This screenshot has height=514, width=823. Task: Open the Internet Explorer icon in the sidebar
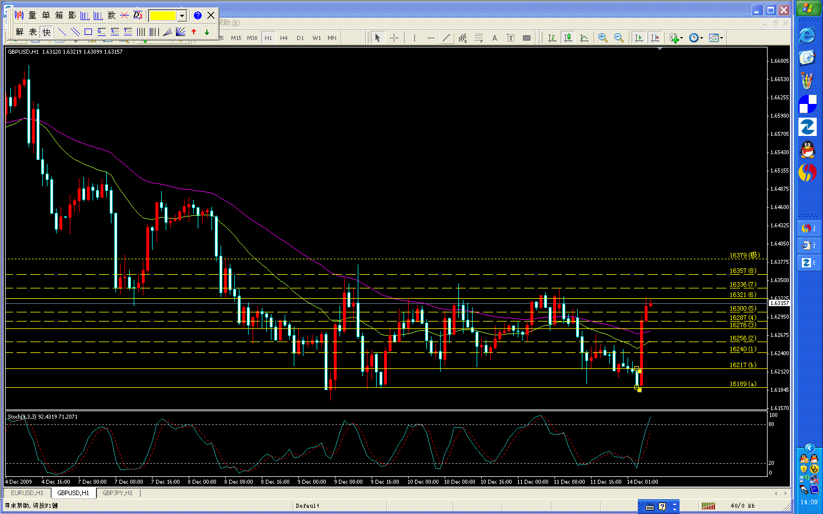point(807,35)
